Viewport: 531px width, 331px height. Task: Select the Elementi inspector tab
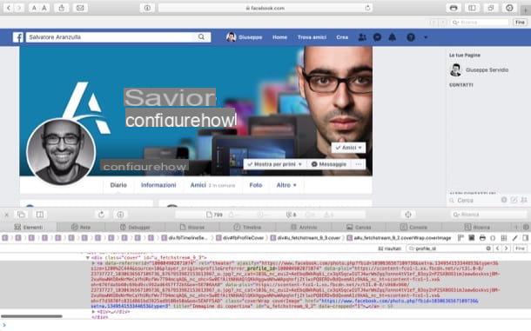coord(29,227)
